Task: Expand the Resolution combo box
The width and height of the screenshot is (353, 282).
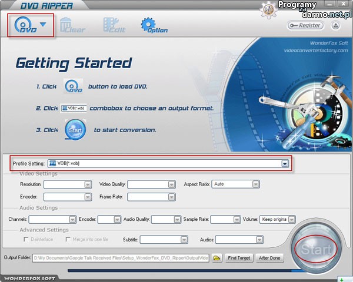Action: coord(88,184)
